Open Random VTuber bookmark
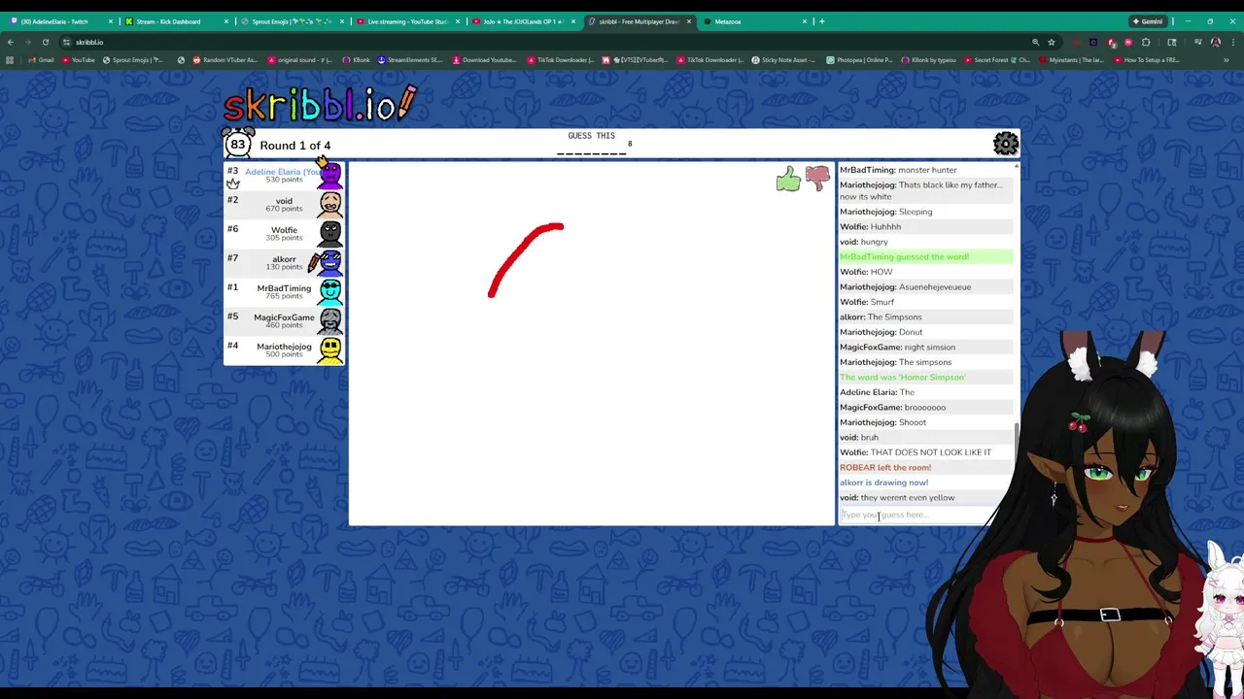 (x=225, y=60)
